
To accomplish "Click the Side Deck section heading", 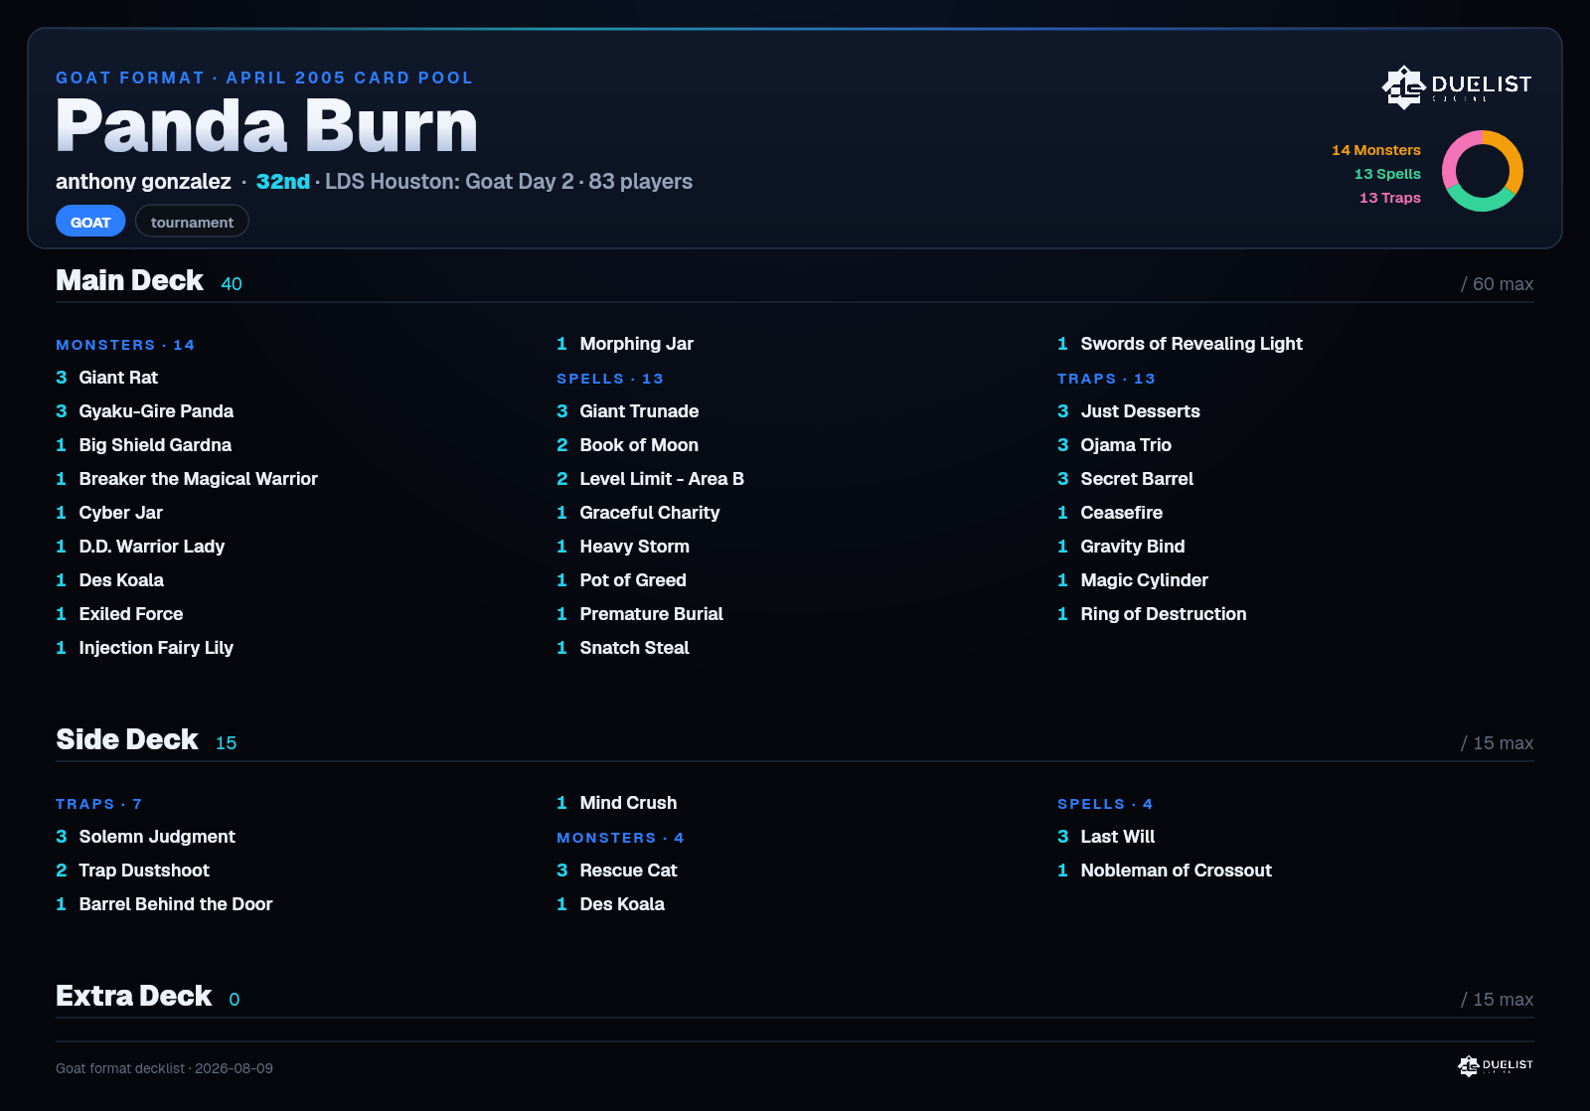I will pyautogui.click(x=127, y=739).
